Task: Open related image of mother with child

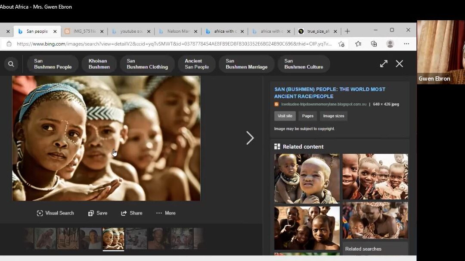Action: [375, 221]
